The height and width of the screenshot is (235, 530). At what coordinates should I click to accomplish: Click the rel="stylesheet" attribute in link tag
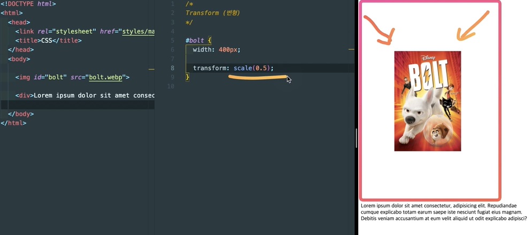tap(67, 32)
